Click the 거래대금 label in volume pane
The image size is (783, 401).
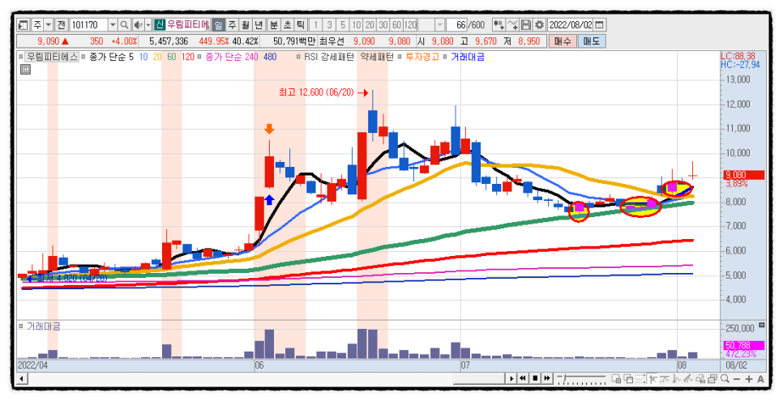click(x=44, y=326)
